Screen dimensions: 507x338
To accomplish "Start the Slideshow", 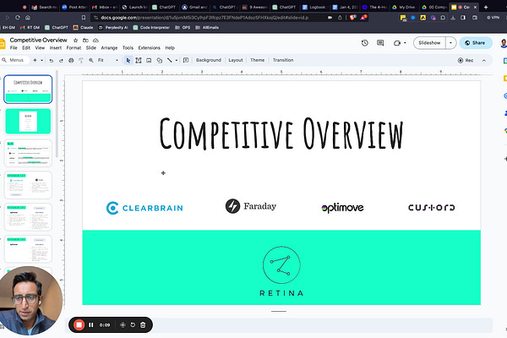I will click(x=429, y=43).
